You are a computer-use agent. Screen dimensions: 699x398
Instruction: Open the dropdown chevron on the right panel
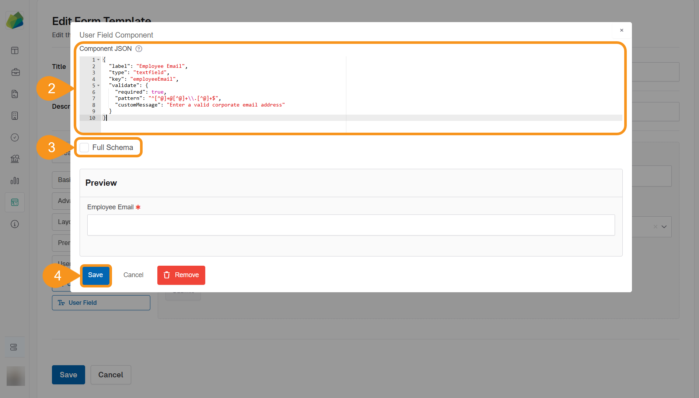point(664,227)
